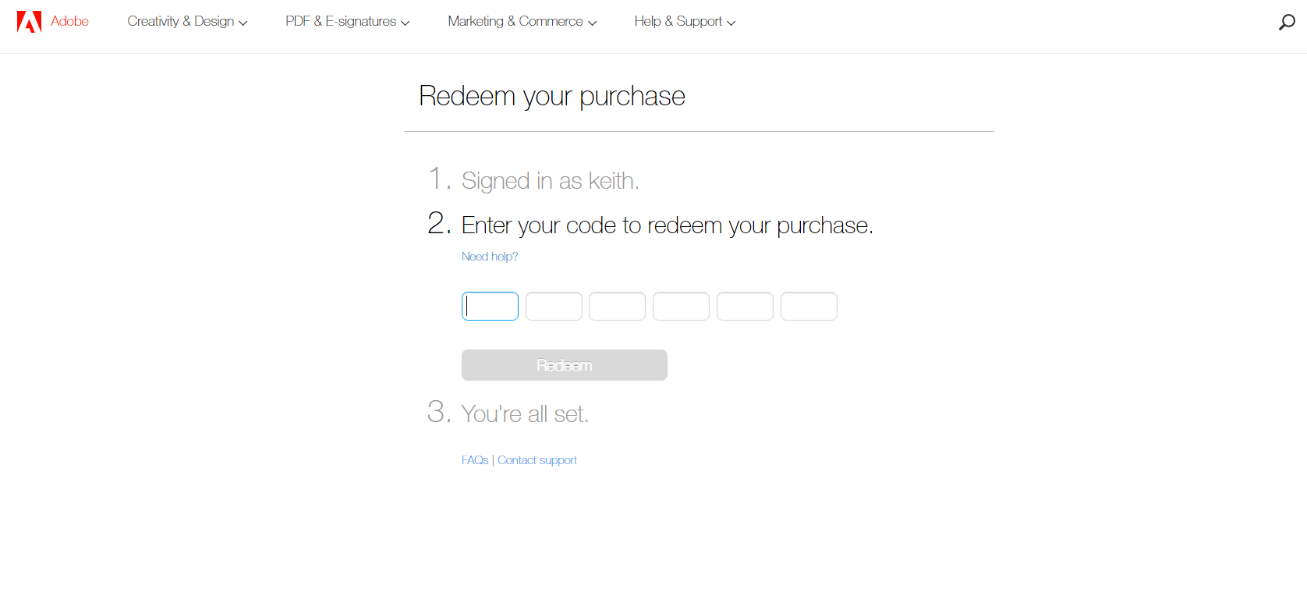The height and width of the screenshot is (610, 1307).
Task: Click the FAQs link
Action: coord(475,459)
